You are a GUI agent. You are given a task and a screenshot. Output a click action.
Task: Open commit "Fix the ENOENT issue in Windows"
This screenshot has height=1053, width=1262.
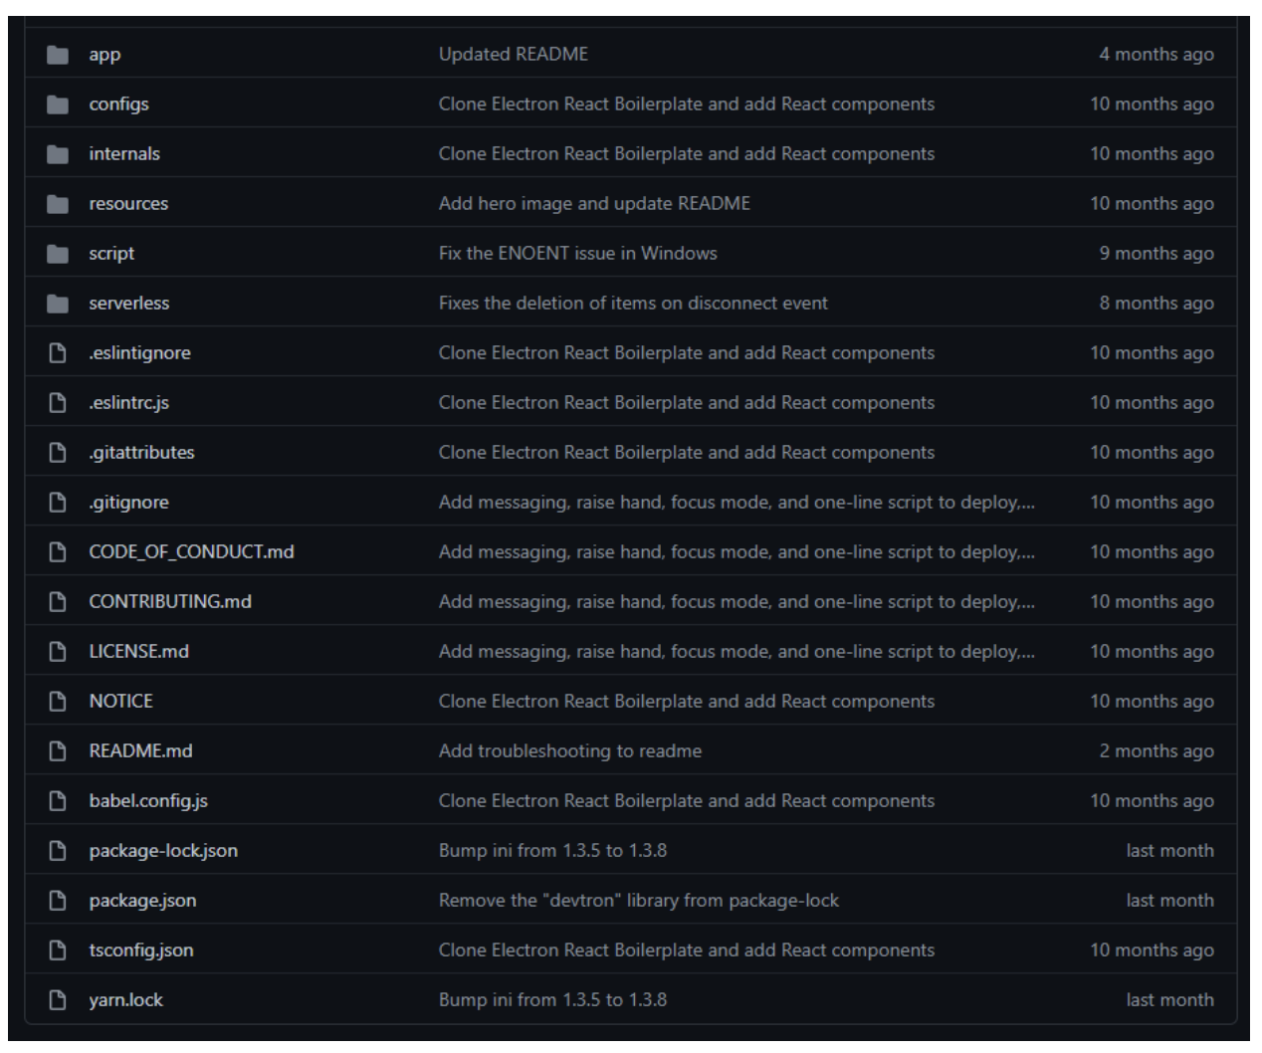[577, 254]
